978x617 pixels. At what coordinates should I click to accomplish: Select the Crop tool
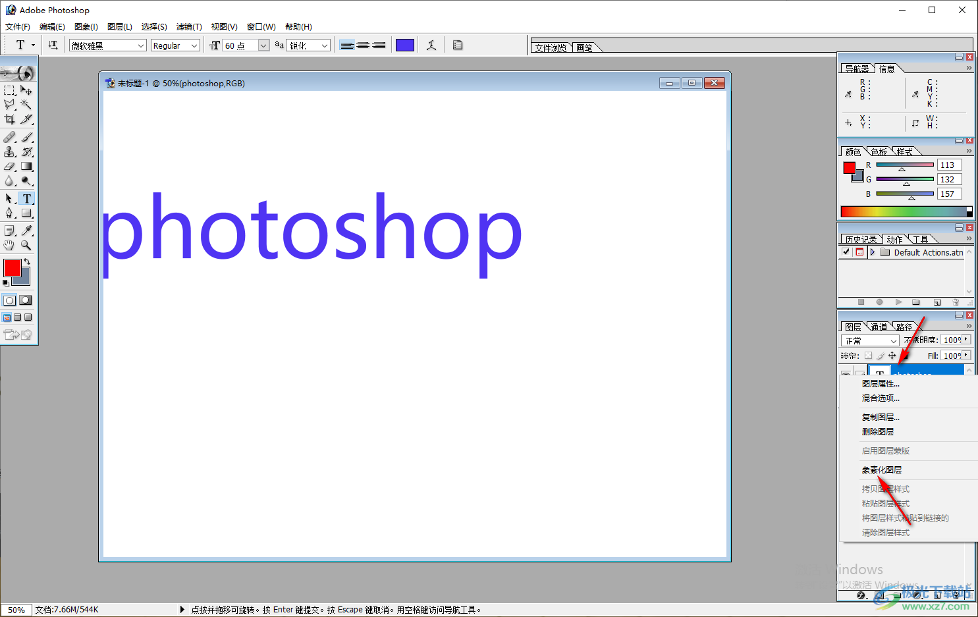click(9, 119)
